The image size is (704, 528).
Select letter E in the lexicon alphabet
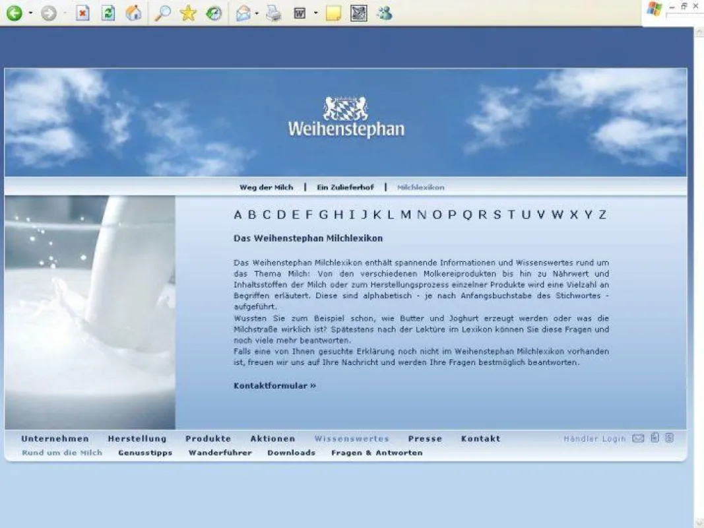(x=296, y=214)
